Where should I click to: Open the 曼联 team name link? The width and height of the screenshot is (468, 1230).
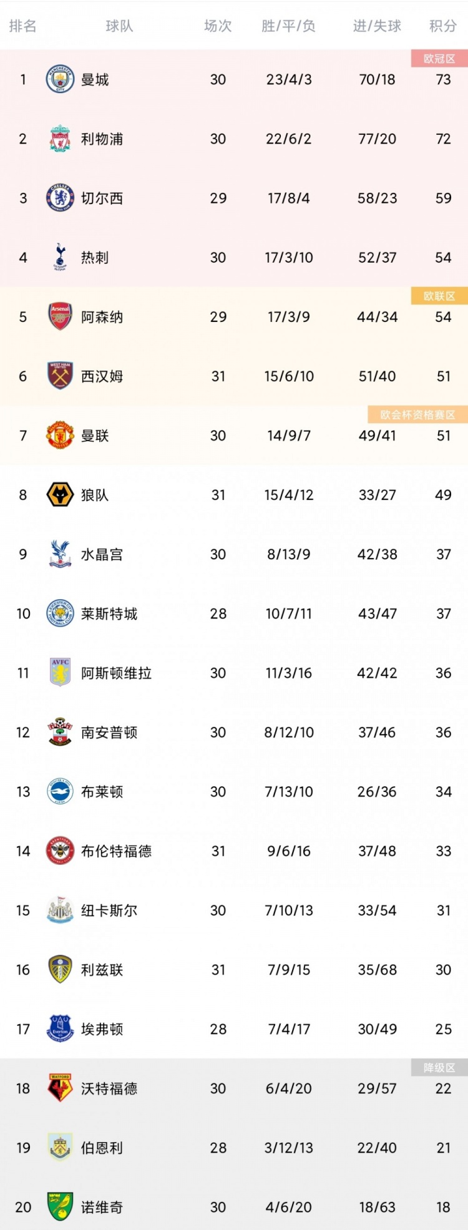pos(95,436)
